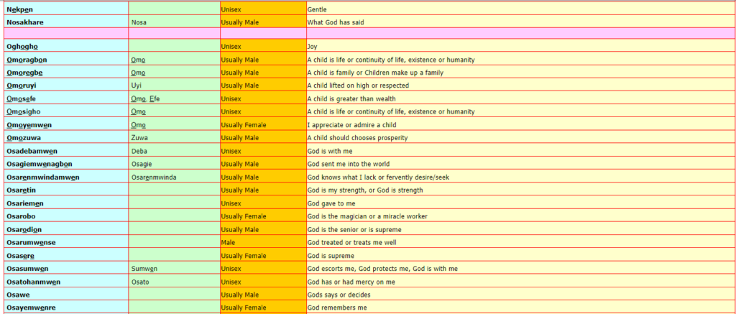The height and width of the screenshot is (314, 736).
Task: Click the short name Sumwen
Action: (144, 269)
